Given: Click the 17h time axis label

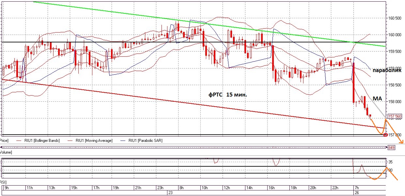Looking at the screenshot, I should coord(96,188).
